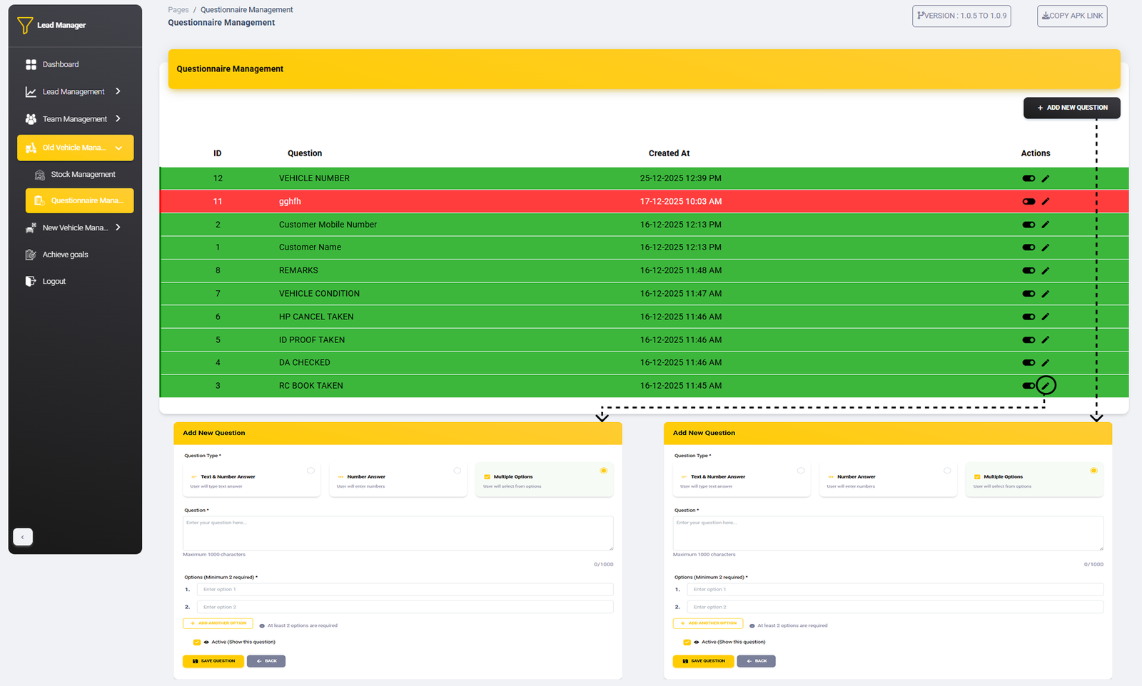1142x686 pixels.
Task: Open Dashboard from the sidebar icon
Action: click(x=31, y=64)
